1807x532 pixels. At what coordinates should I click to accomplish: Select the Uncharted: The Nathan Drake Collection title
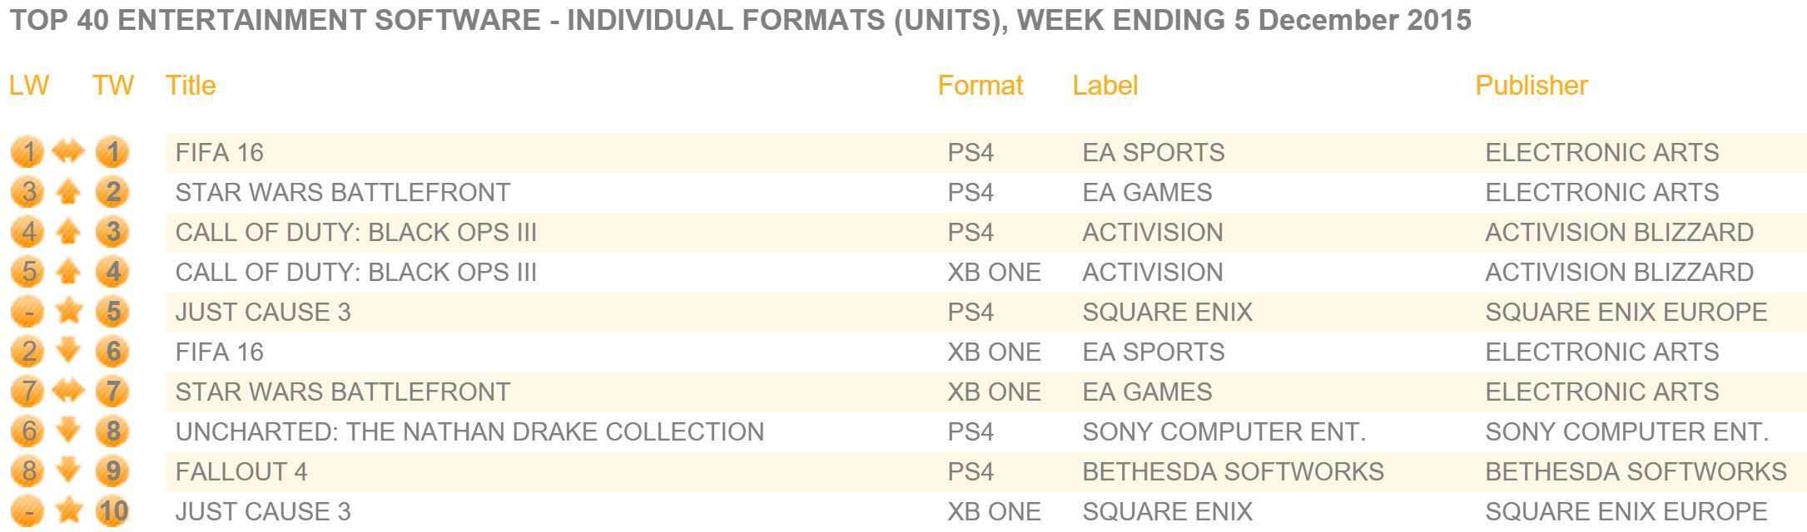pos(469,431)
